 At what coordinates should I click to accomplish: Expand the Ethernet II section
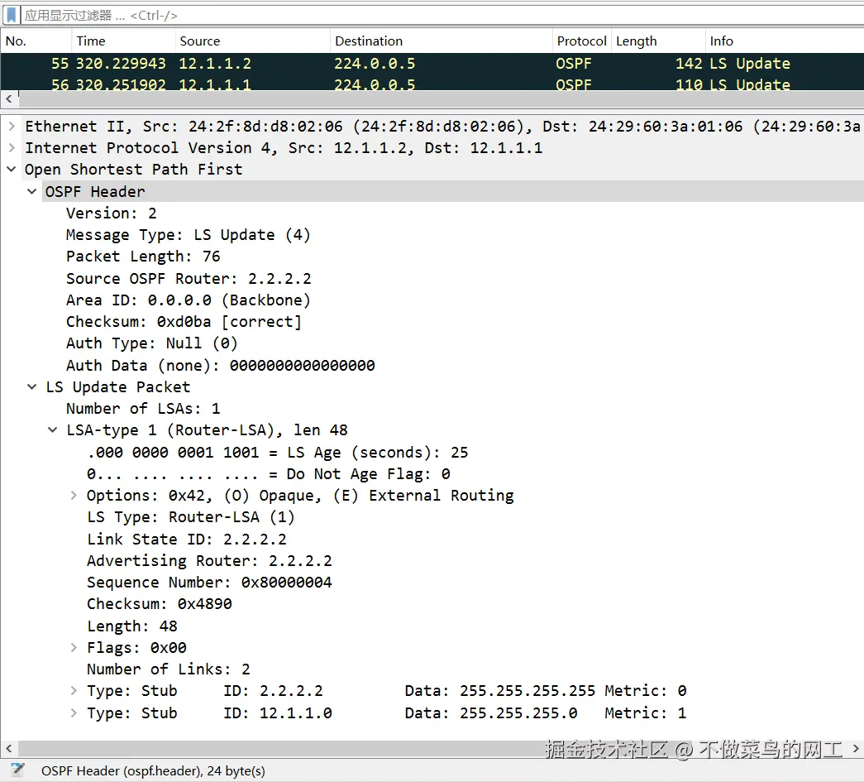12,126
